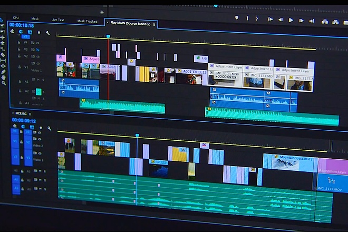Image resolution: width=348 pixels, height=232 pixels.
Task: Click the 00:00:10:18 timecode field
Action: click(22, 25)
